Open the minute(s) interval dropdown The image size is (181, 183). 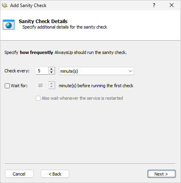click(x=97, y=71)
